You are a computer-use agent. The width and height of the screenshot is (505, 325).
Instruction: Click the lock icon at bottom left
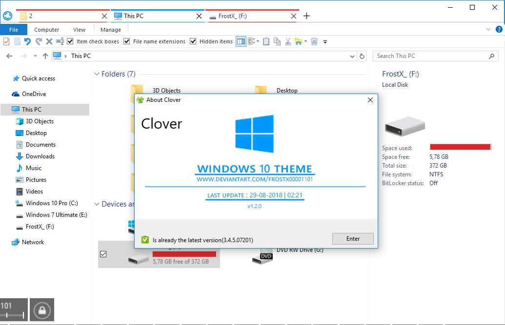coord(42,310)
